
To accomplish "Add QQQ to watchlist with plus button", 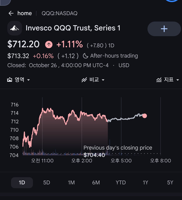I will [x=164, y=29].
